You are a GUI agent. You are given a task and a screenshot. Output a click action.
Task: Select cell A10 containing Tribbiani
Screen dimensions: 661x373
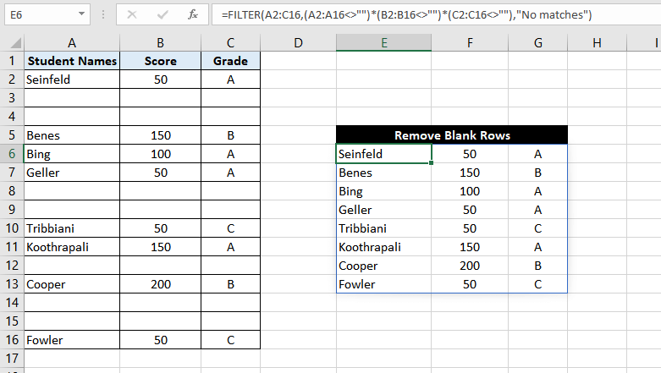click(72, 228)
